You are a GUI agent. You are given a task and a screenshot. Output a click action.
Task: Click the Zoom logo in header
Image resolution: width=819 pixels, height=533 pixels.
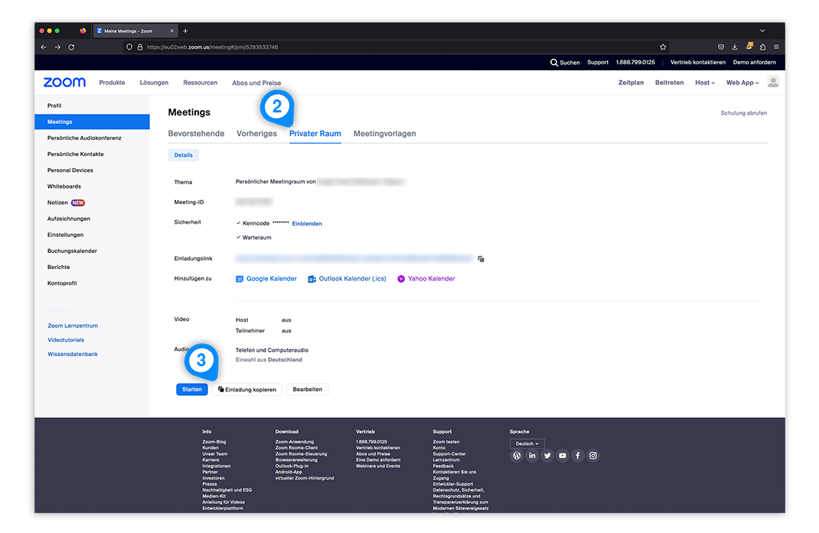click(x=64, y=83)
